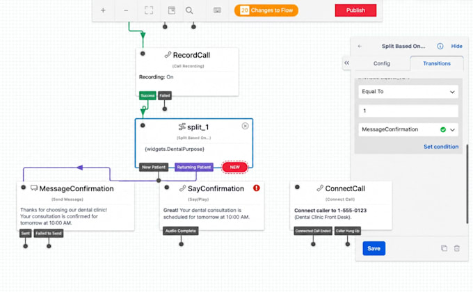Click the green check in MessageConfirmation dropdown
The height and width of the screenshot is (292, 473).
[443, 130]
